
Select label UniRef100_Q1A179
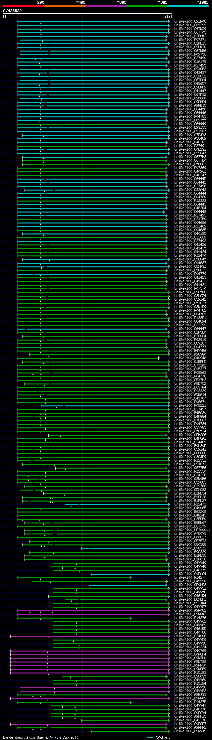[x=190, y=62]
